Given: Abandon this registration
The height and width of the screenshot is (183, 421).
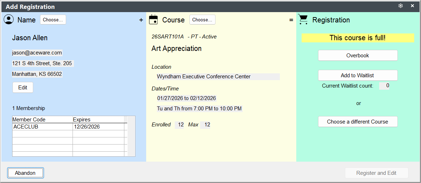Looking at the screenshot, I should [x=25, y=173].
